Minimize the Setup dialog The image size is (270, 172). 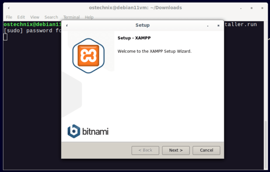[208, 26]
